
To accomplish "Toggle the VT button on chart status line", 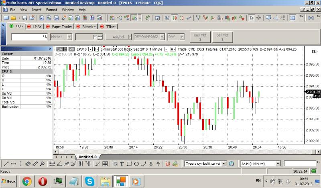I will coord(71,49).
